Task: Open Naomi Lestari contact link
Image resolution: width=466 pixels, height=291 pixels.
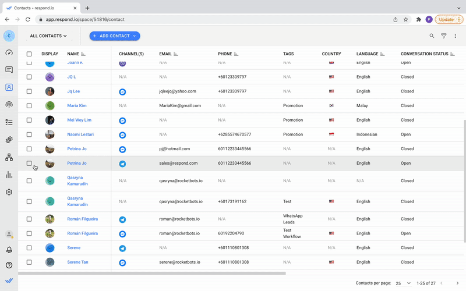Action: pyautogui.click(x=80, y=134)
